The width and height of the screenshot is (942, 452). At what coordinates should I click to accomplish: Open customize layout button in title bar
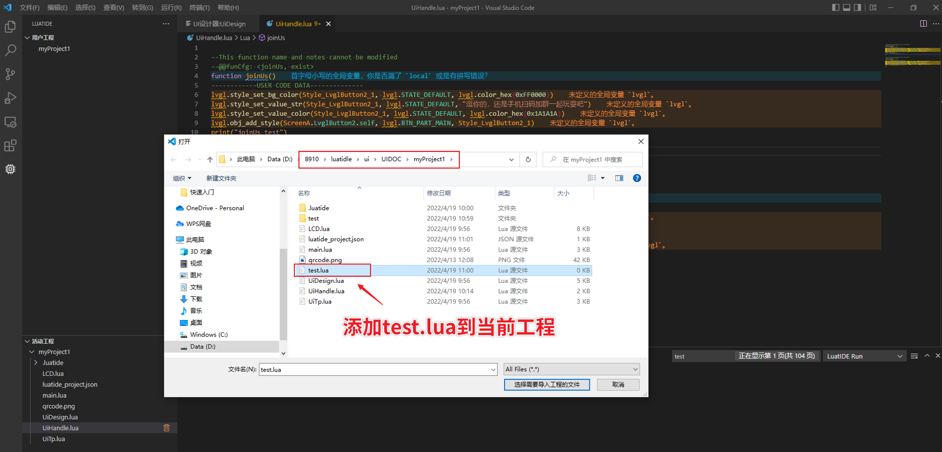pos(873,8)
